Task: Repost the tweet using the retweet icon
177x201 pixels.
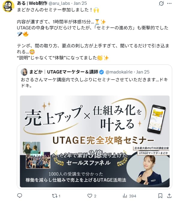Action: [x=54, y=196]
